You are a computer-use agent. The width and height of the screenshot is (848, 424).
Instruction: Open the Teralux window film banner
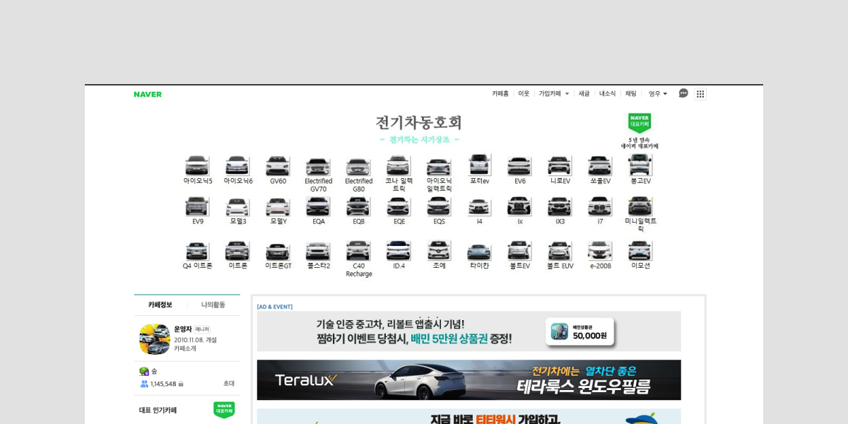[469, 380]
